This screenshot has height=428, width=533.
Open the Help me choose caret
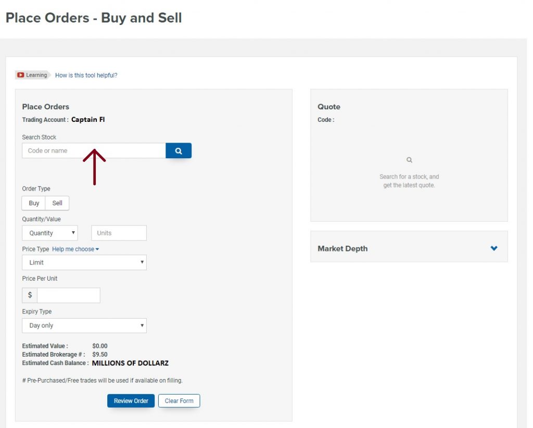[97, 249]
